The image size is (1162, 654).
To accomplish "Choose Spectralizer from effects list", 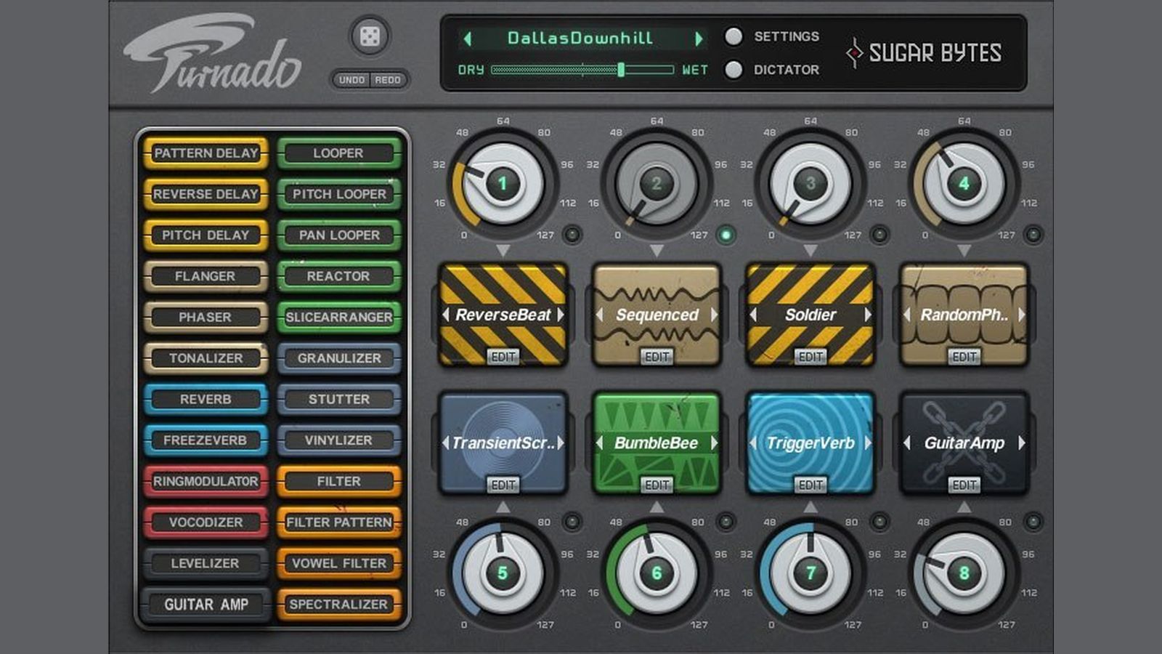I will click(338, 605).
